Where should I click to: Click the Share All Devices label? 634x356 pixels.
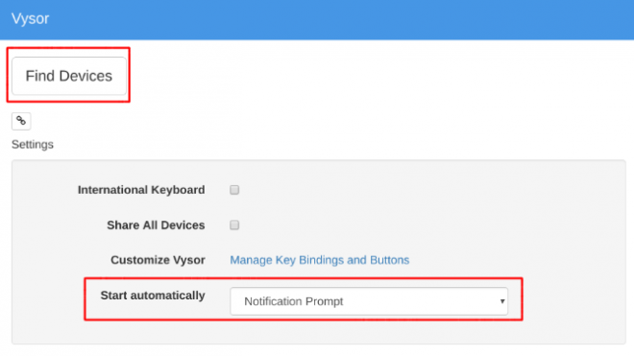(156, 225)
